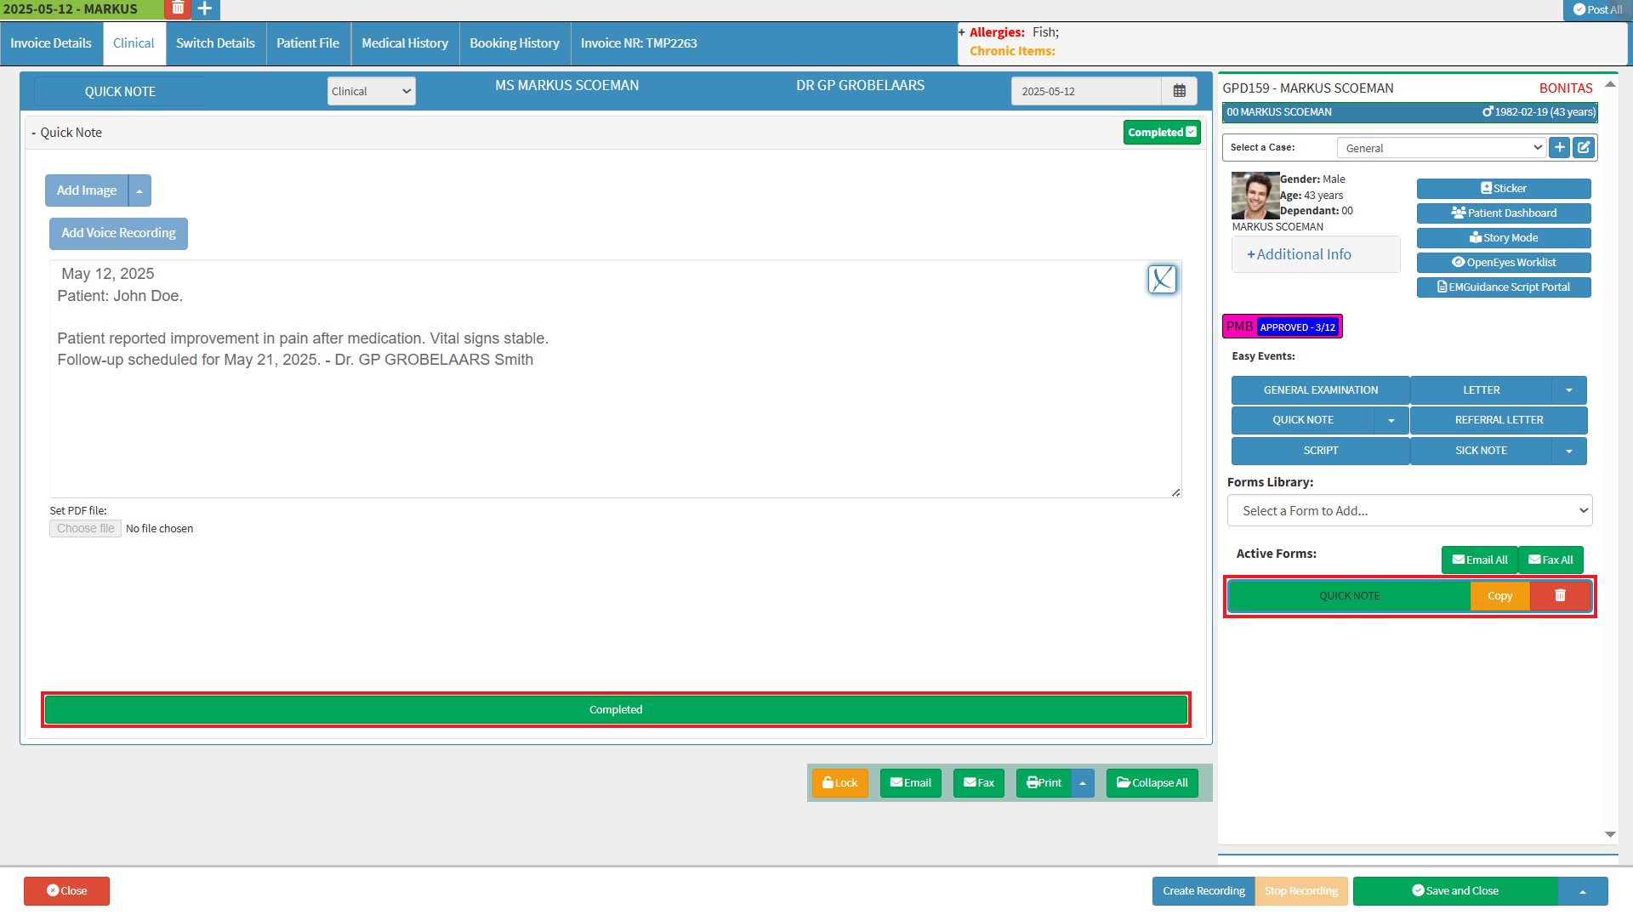1633x915 pixels.
Task: Toggle the Completed checkbox in Quick Note header
Action: pos(1191,132)
